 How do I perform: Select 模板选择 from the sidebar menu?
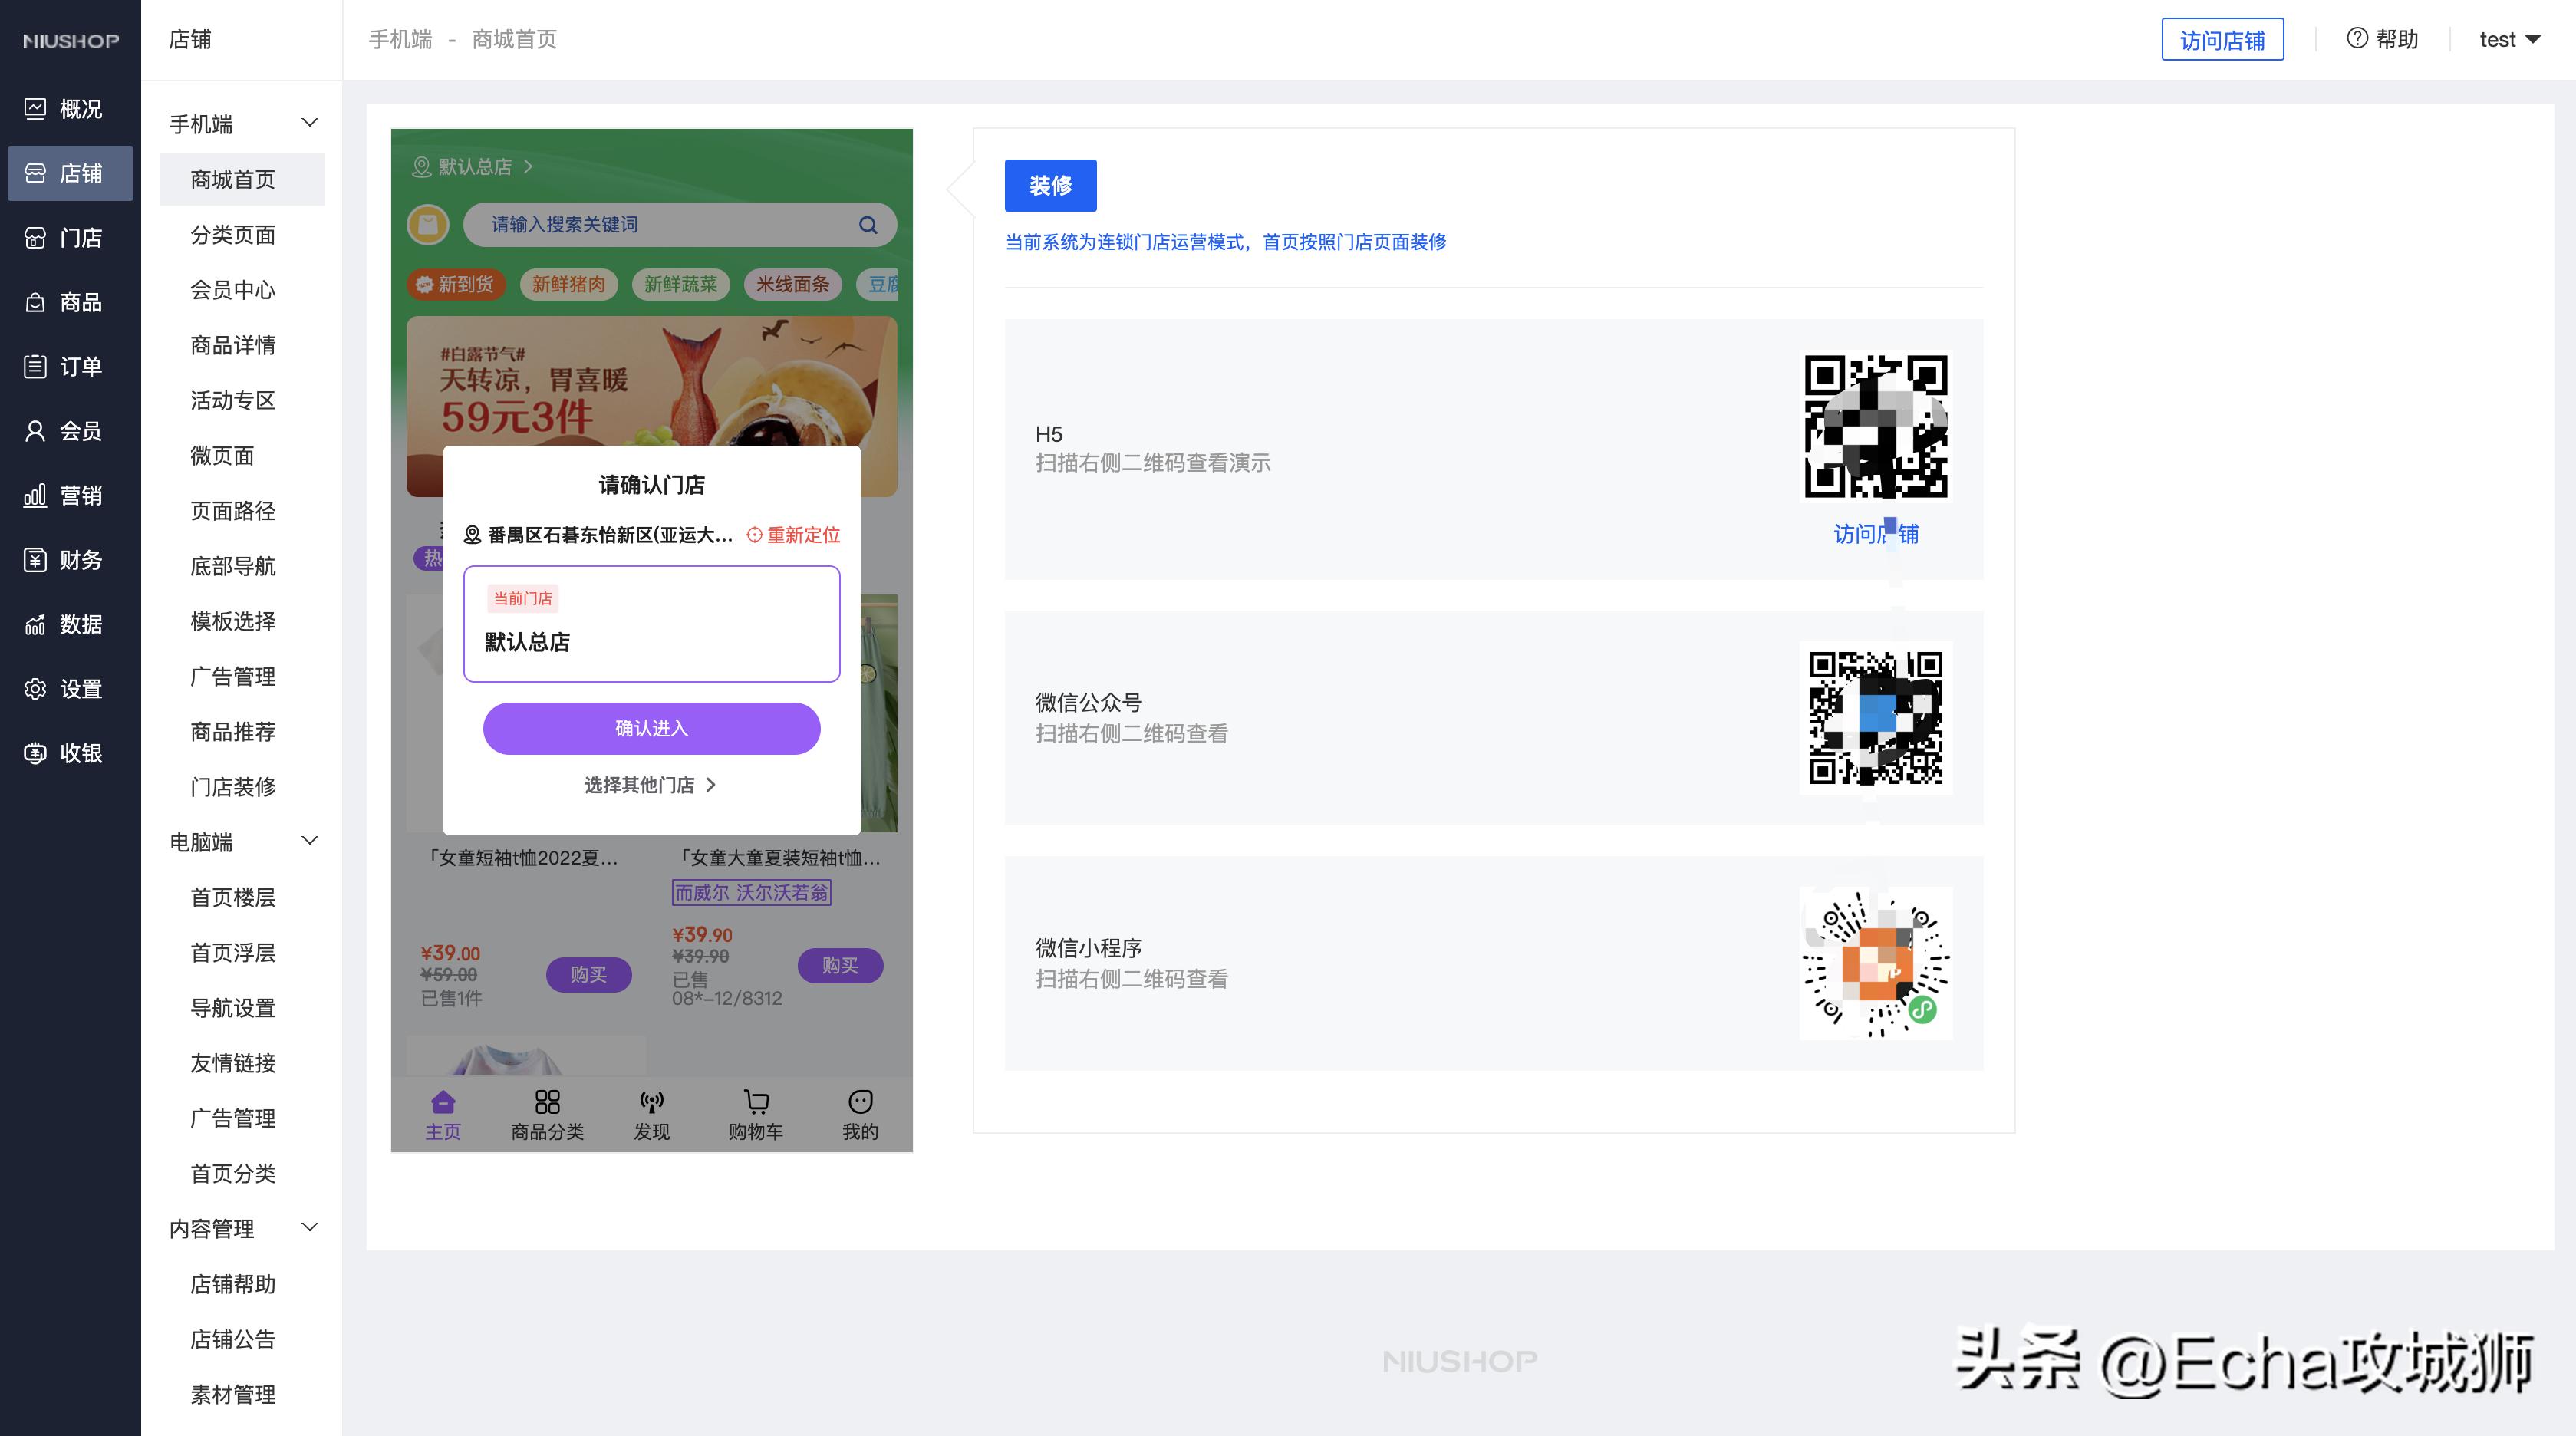[x=232, y=620]
